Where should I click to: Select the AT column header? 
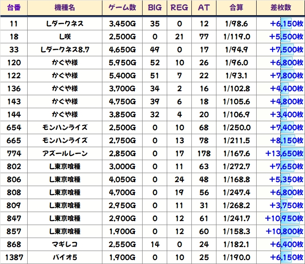pyautogui.click(x=204, y=8)
